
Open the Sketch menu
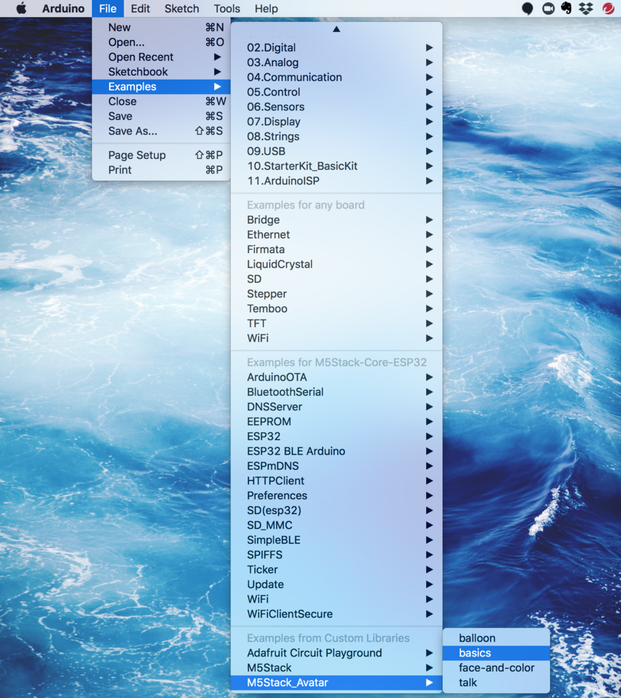click(181, 8)
